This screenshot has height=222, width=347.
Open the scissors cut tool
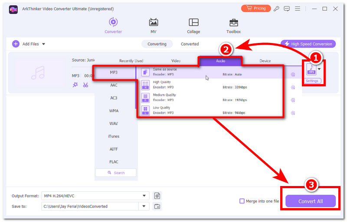85,85
